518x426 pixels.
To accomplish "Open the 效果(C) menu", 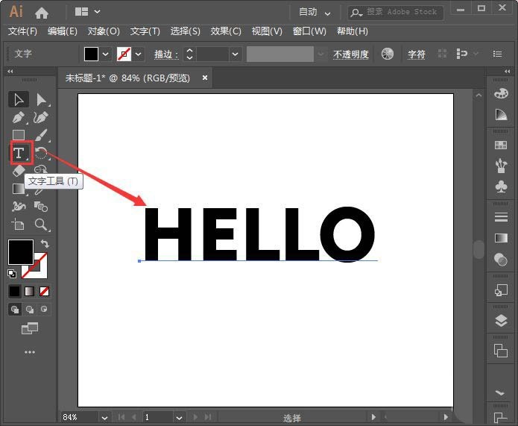I will pos(226,31).
